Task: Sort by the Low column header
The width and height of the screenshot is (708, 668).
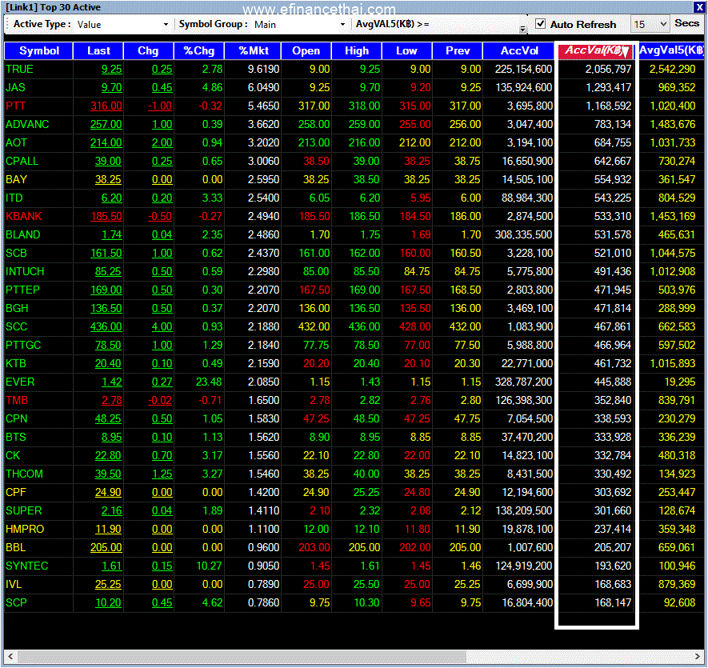Action: coord(407,50)
